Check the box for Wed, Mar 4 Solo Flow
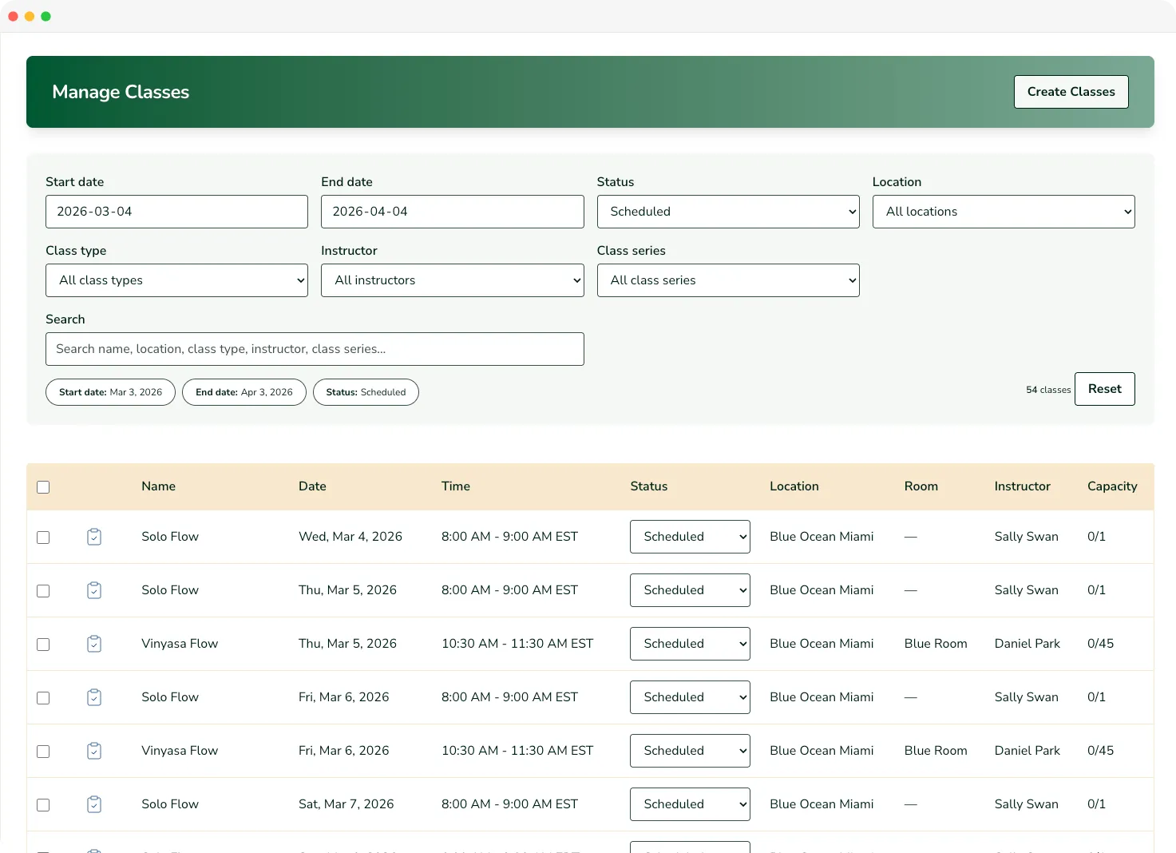Viewport: 1176px width, 853px height. point(43,538)
